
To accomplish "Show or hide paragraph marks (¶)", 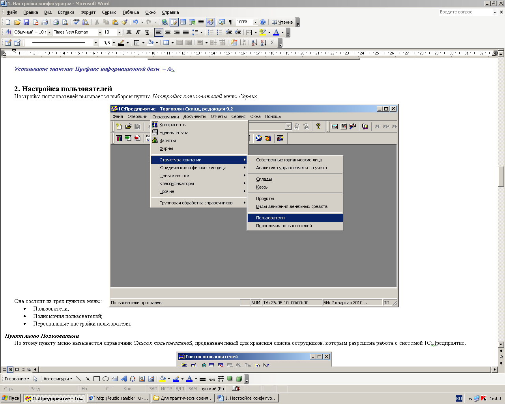I will point(231,22).
